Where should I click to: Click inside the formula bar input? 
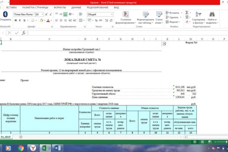[128, 33]
